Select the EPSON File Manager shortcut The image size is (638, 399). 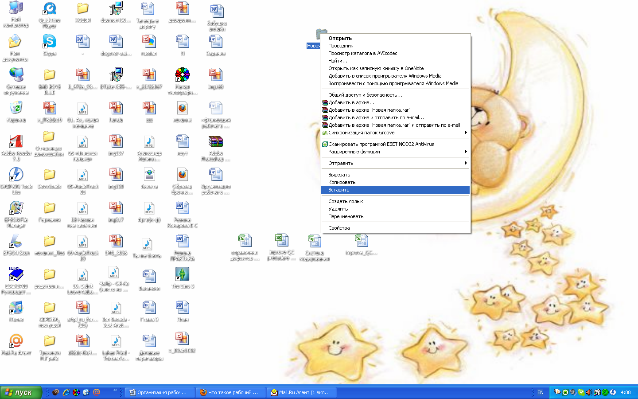pyautogui.click(x=16, y=214)
